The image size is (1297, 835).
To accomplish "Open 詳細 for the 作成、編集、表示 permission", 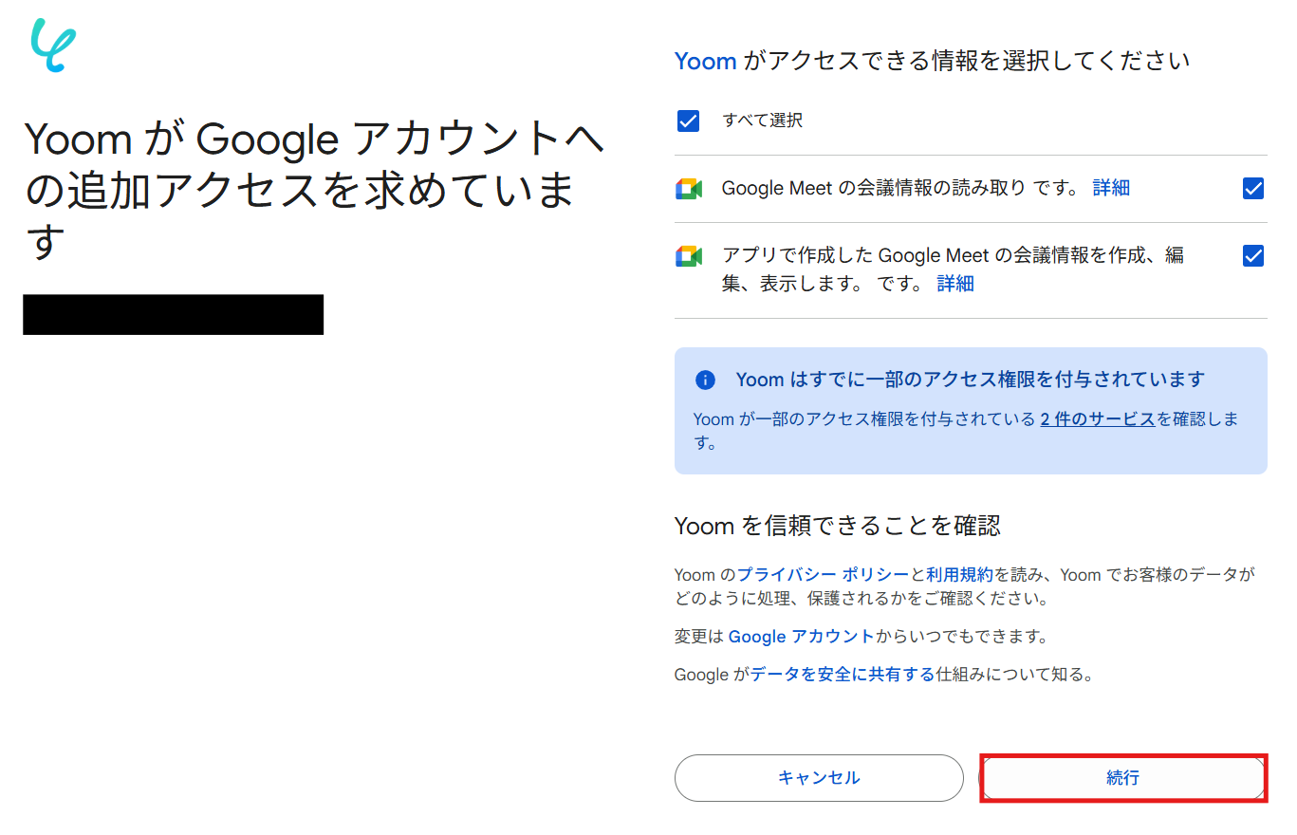I will (955, 284).
